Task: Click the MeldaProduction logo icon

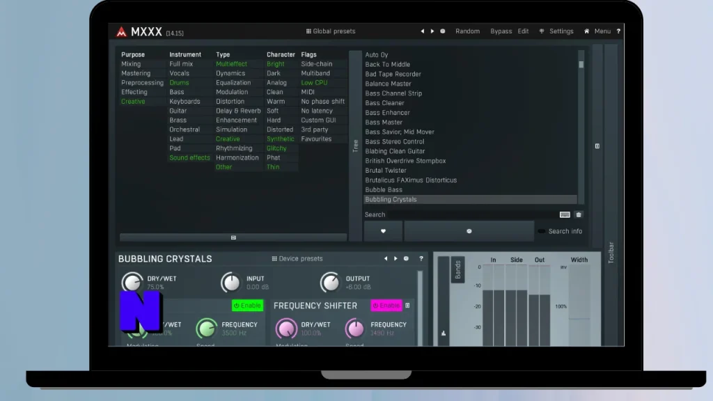Action: click(121, 32)
